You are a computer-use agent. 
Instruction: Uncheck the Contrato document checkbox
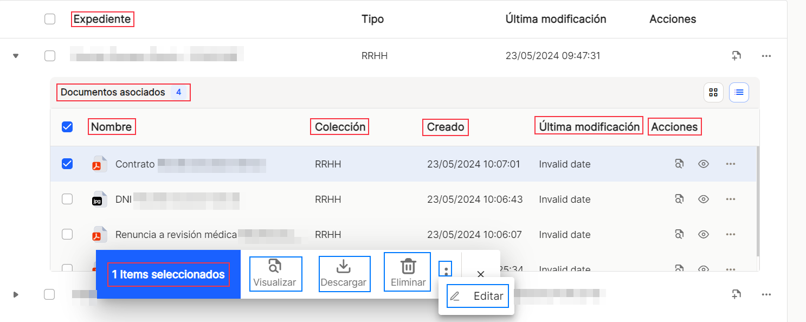[67, 164]
